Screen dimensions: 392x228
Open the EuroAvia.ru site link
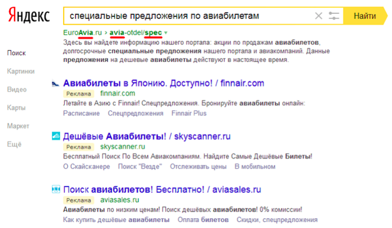(x=83, y=32)
